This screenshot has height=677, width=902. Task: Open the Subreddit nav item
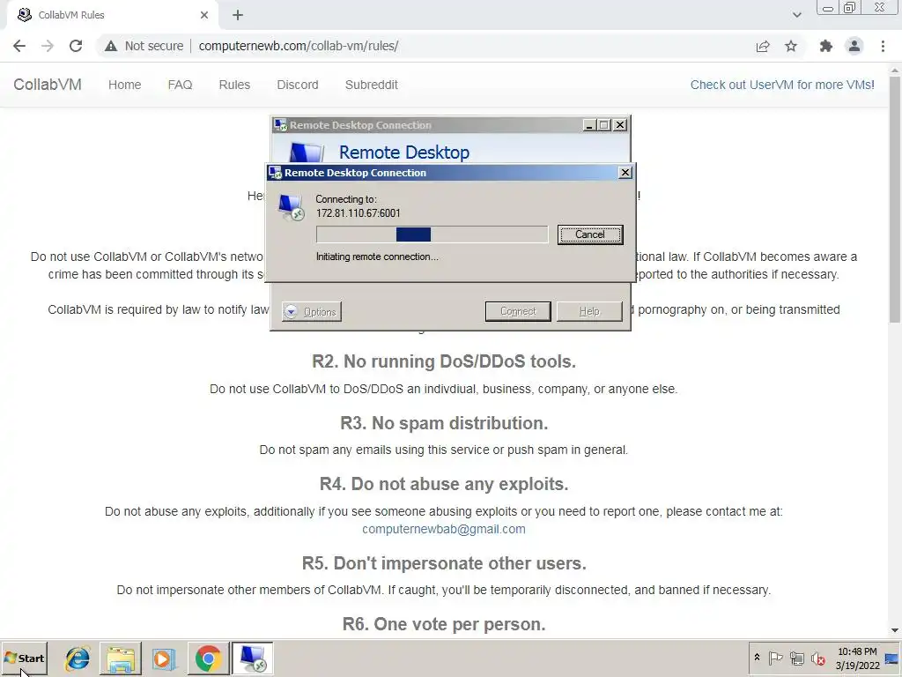(371, 85)
